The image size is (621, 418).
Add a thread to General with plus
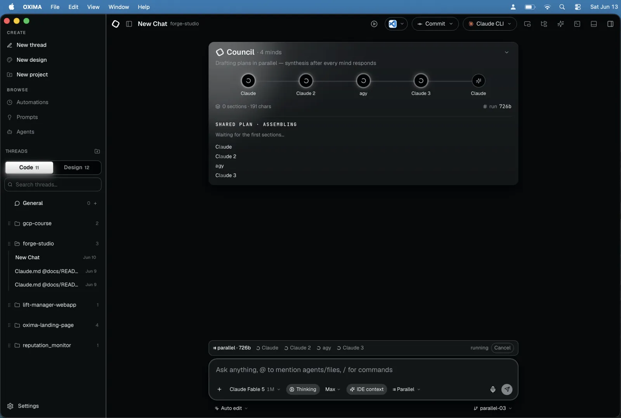(95, 203)
